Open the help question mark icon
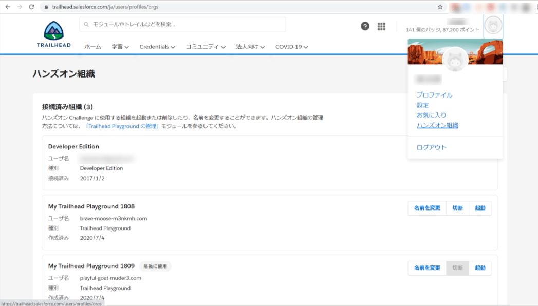The width and height of the screenshot is (538, 306). pos(365,26)
